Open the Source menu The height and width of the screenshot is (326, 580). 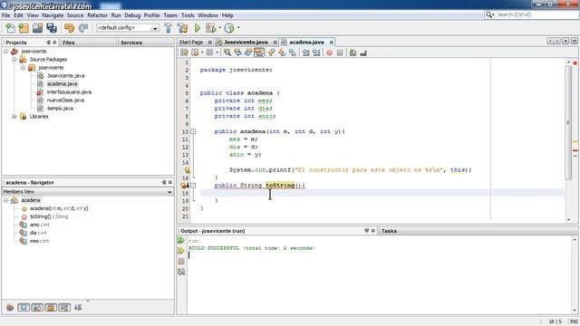[x=75, y=15]
